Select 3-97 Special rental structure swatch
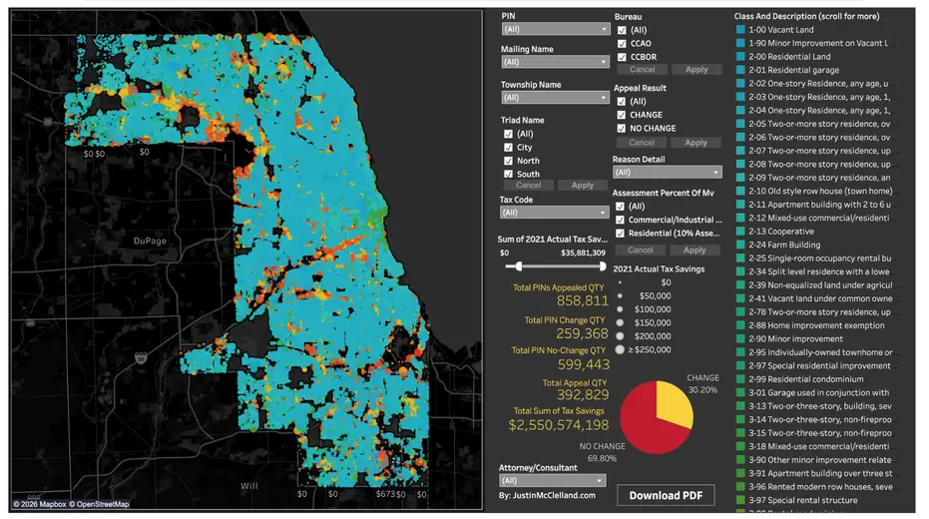 point(740,500)
